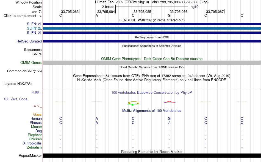Click the 'GENCODE V50lift37 (2 items filtered out)' title
The image size is (261, 162).
click(x=152, y=20)
